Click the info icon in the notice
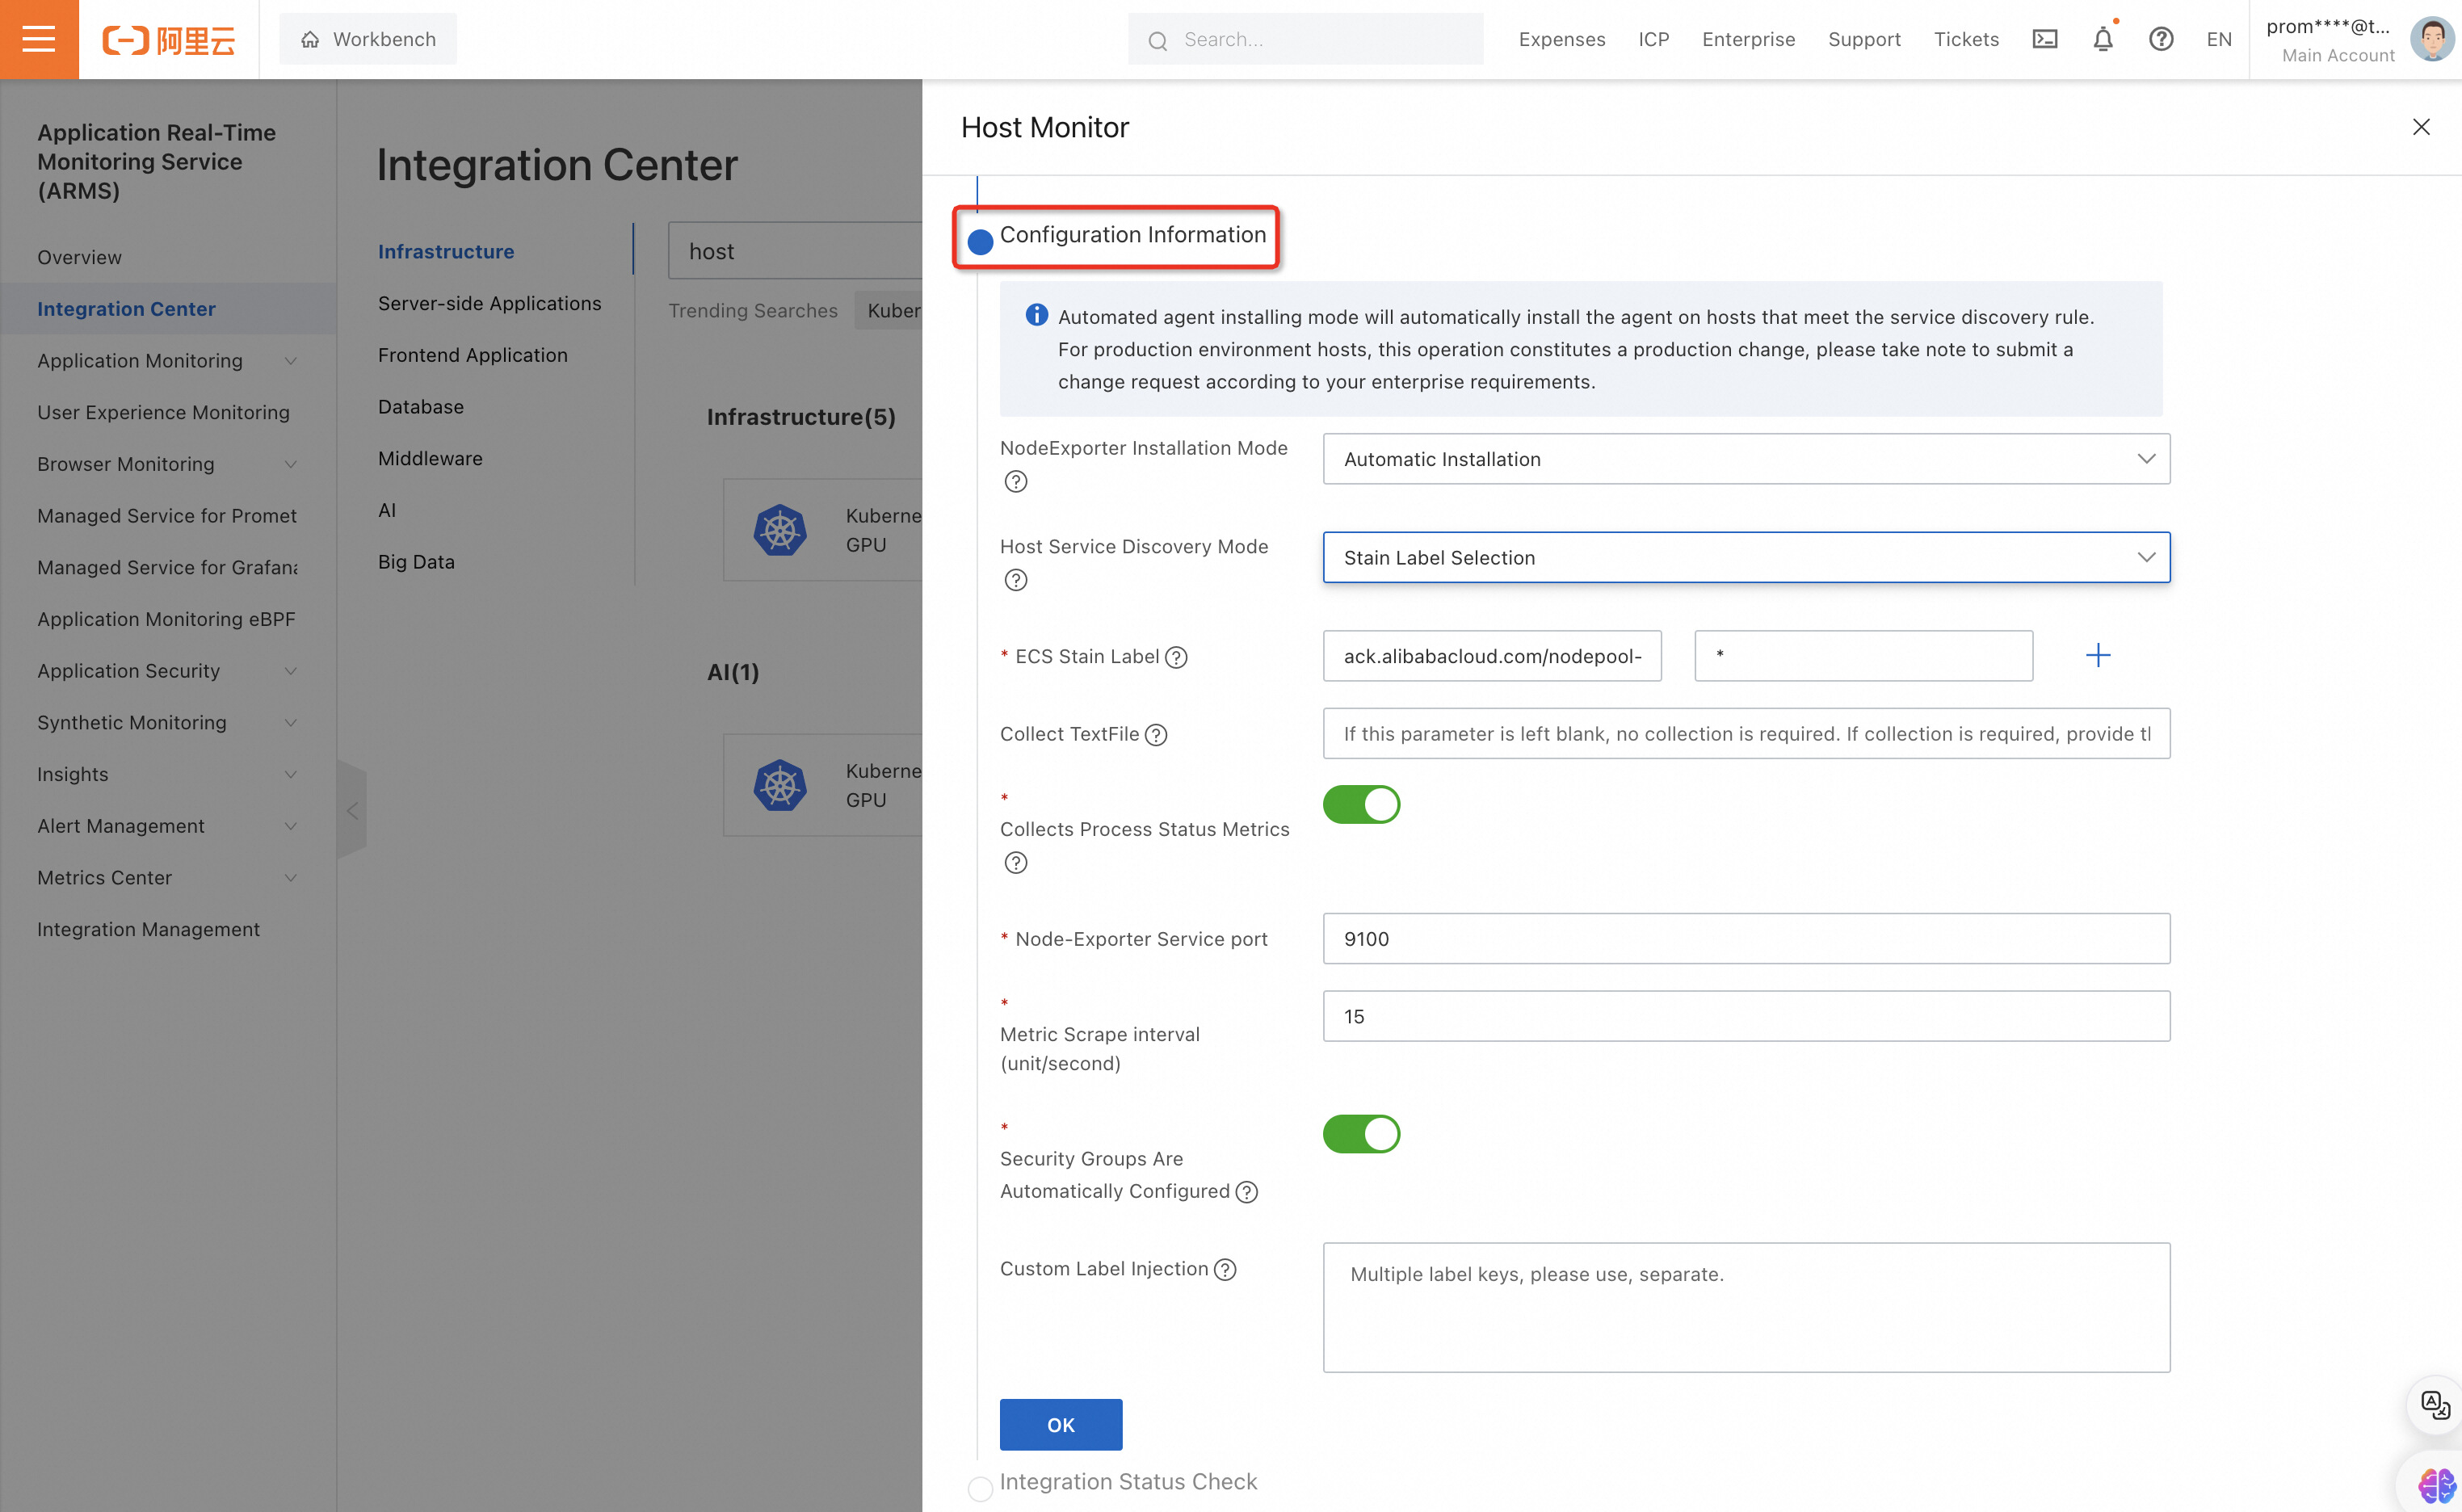 click(1036, 315)
